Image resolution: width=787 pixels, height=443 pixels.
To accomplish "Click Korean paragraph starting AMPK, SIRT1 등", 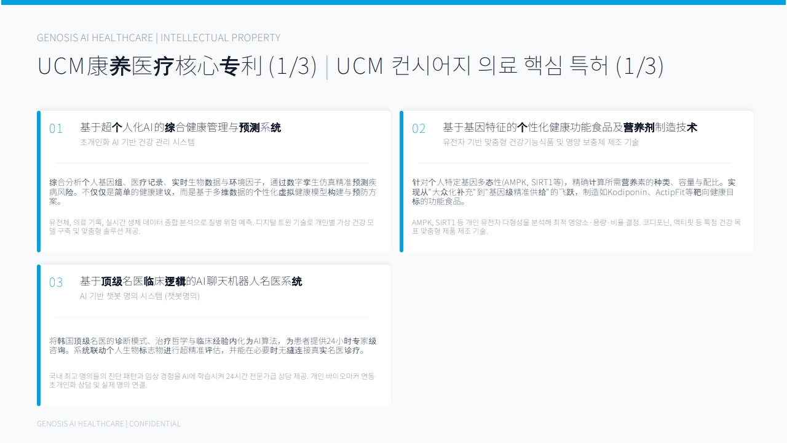I will 576,226.
